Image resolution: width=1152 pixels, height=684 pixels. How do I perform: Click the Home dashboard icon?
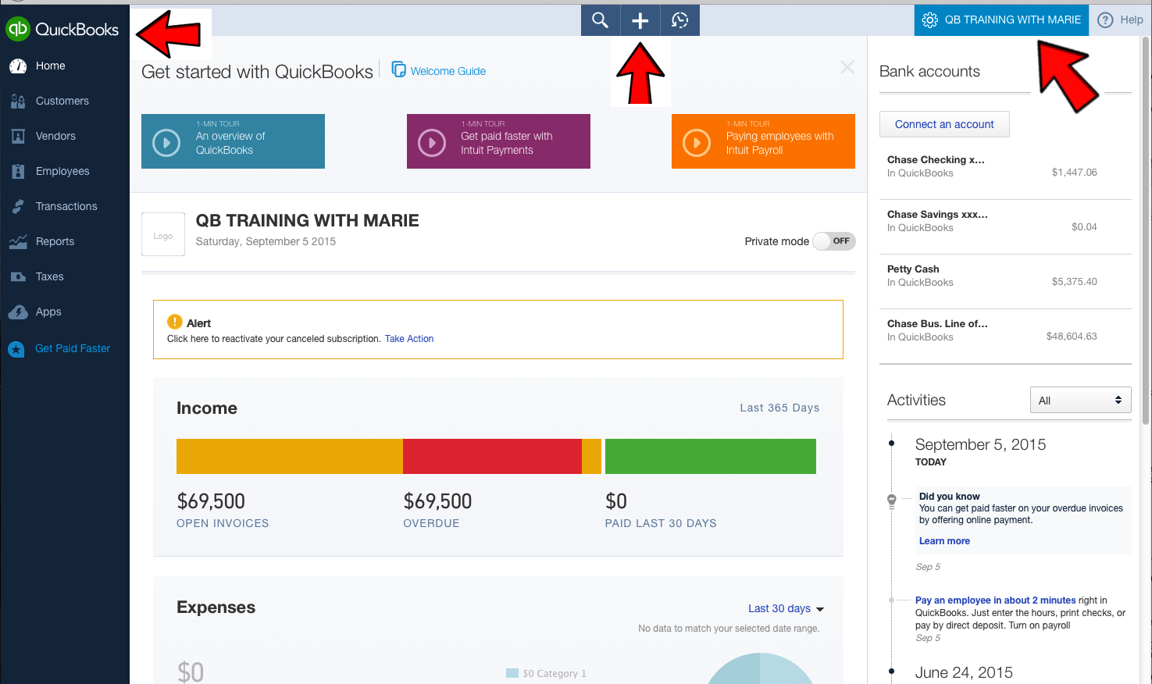click(x=18, y=66)
